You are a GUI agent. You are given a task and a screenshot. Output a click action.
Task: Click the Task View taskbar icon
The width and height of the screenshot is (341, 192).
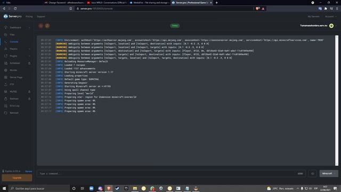click(83, 188)
